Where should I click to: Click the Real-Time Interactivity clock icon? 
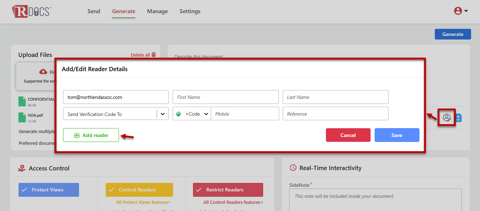coord(293,168)
